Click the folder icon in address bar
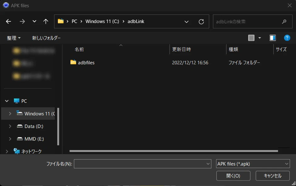296x186 pixels. pyautogui.click(x=61, y=21)
